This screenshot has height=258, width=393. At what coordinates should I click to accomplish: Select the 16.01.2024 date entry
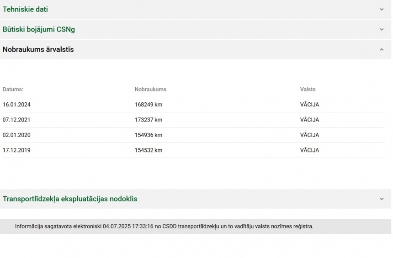click(x=16, y=105)
